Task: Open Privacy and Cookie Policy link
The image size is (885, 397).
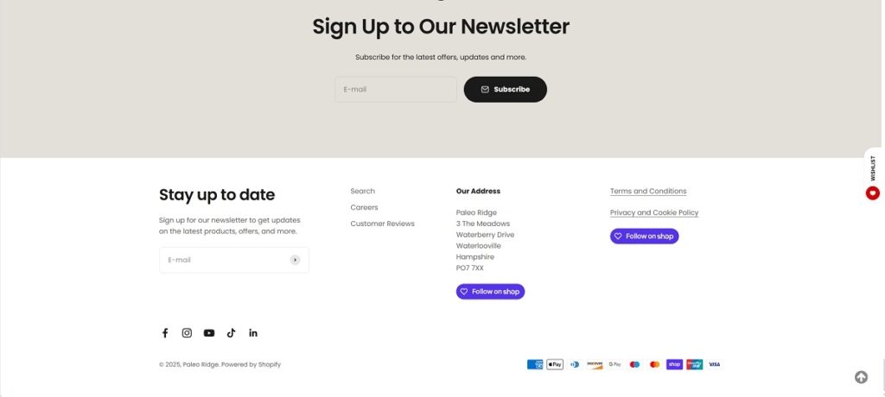Action: tap(654, 213)
